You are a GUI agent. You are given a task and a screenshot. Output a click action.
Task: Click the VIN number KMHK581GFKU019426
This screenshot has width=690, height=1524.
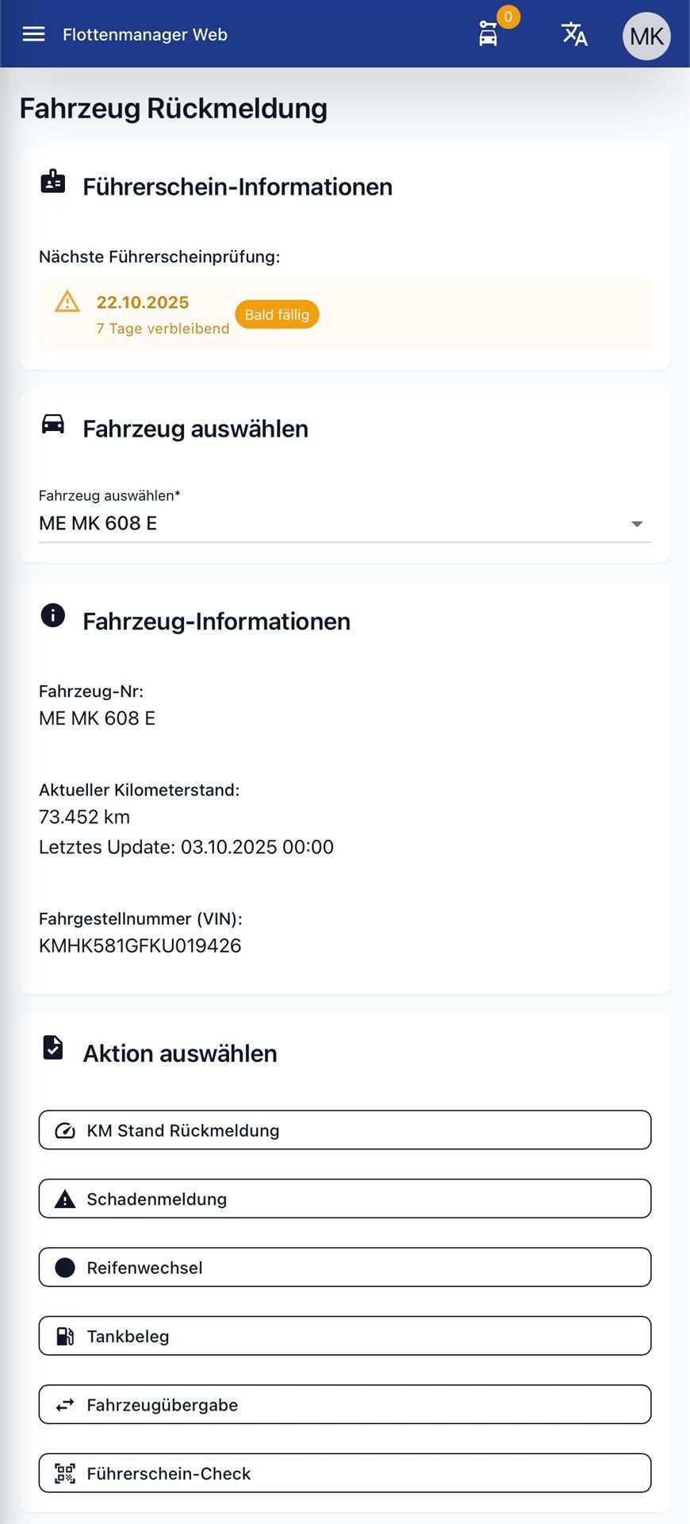tap(140, 945)
